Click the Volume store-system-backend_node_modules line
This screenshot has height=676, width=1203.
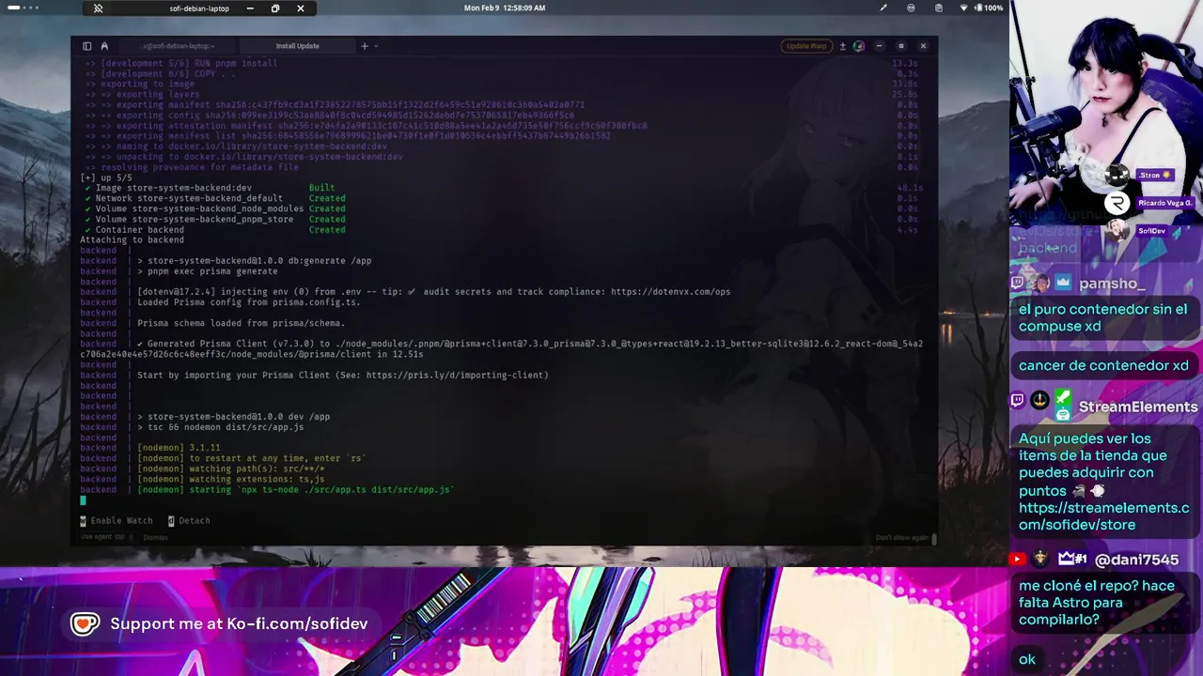click(x=215, y=208)
